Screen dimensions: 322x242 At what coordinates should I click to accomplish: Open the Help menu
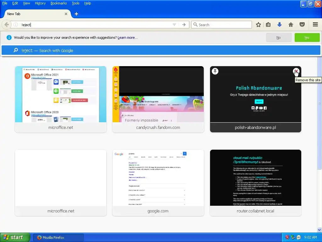88,3
